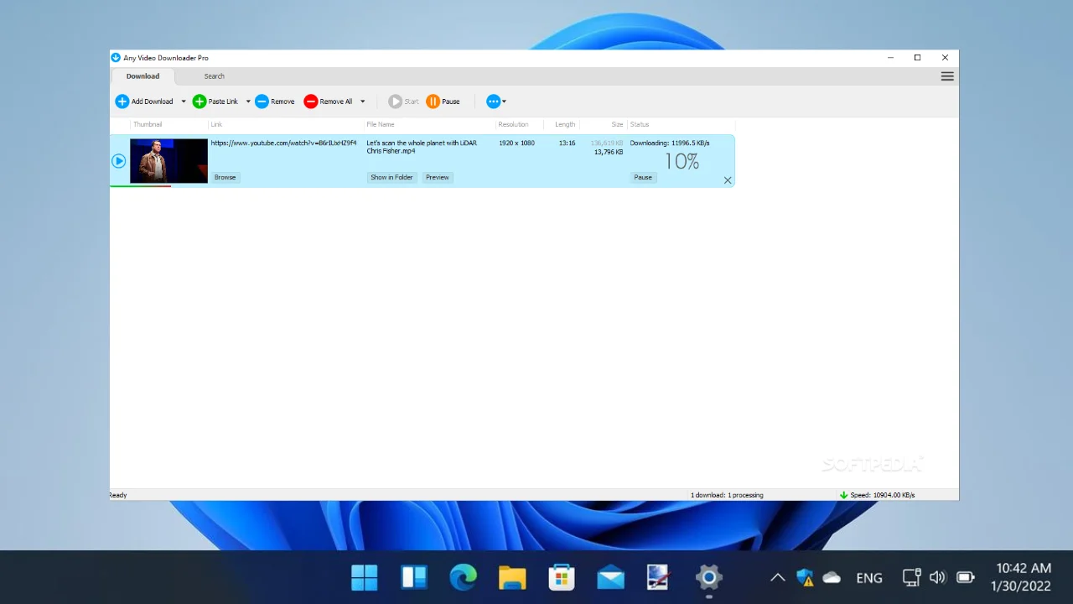This screenshot has width=1073, height=604.
Task: Open Microsoft Store from the taskbar
Action: pos(562,577)
